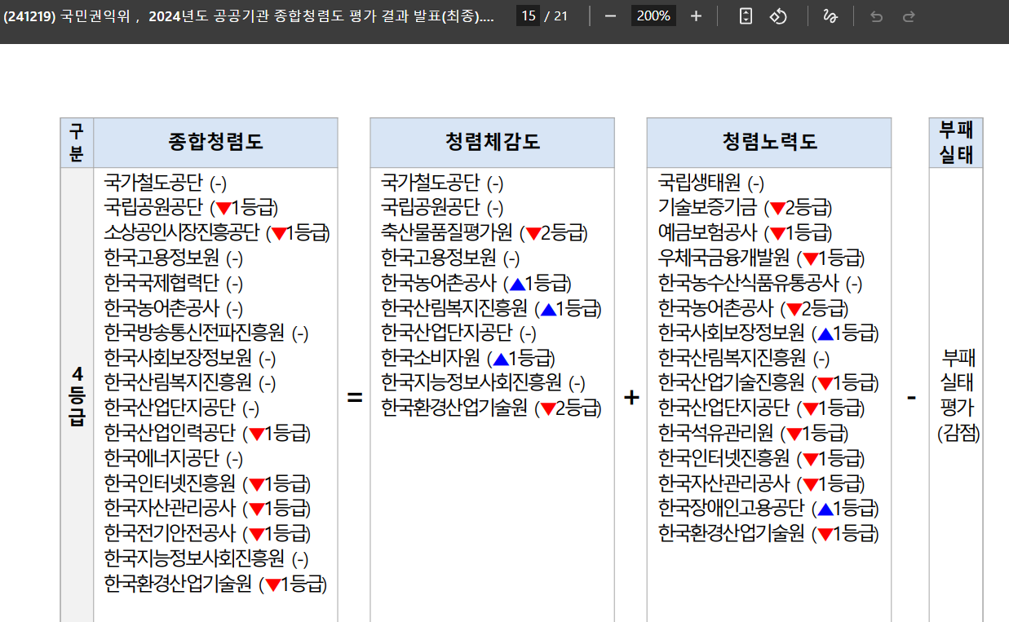Viewport: 1009px width, 622px height.
Task: Click the zoom in plus icon
Action: 696,16
